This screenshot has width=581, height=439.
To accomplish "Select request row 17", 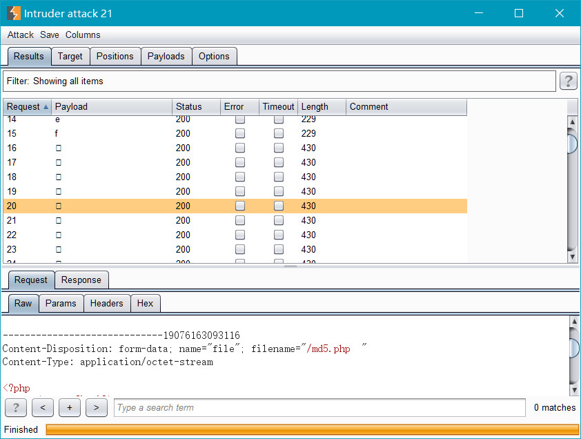I will click(x=235, y=162).
